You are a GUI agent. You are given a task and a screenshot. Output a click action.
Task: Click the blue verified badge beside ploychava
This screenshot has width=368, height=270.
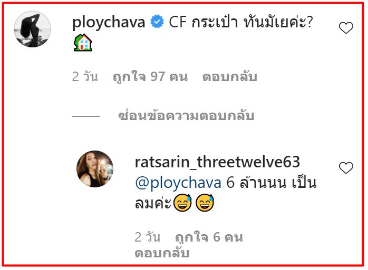tap(157, 22)
